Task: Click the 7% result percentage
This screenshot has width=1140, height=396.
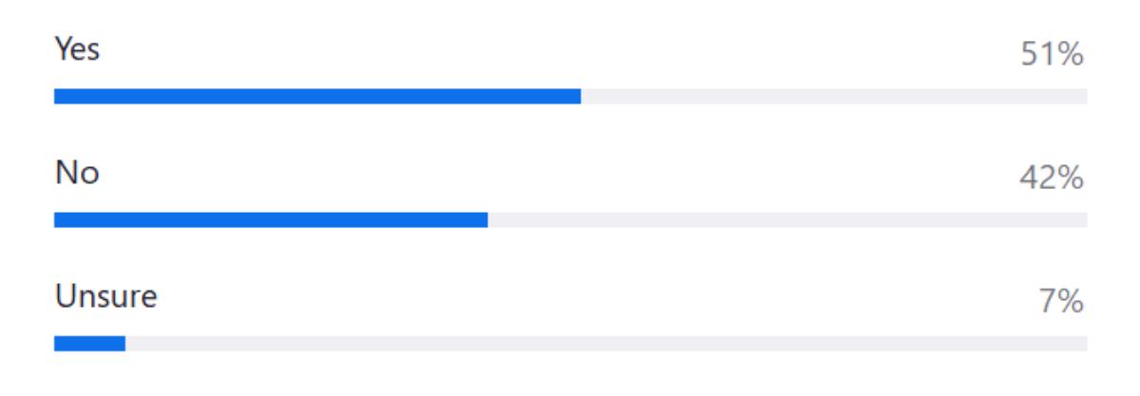Action: [x=1061, y=302]
